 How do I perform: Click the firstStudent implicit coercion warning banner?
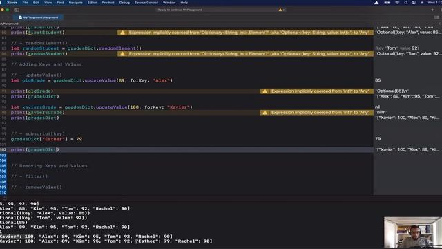coord(246,33)
